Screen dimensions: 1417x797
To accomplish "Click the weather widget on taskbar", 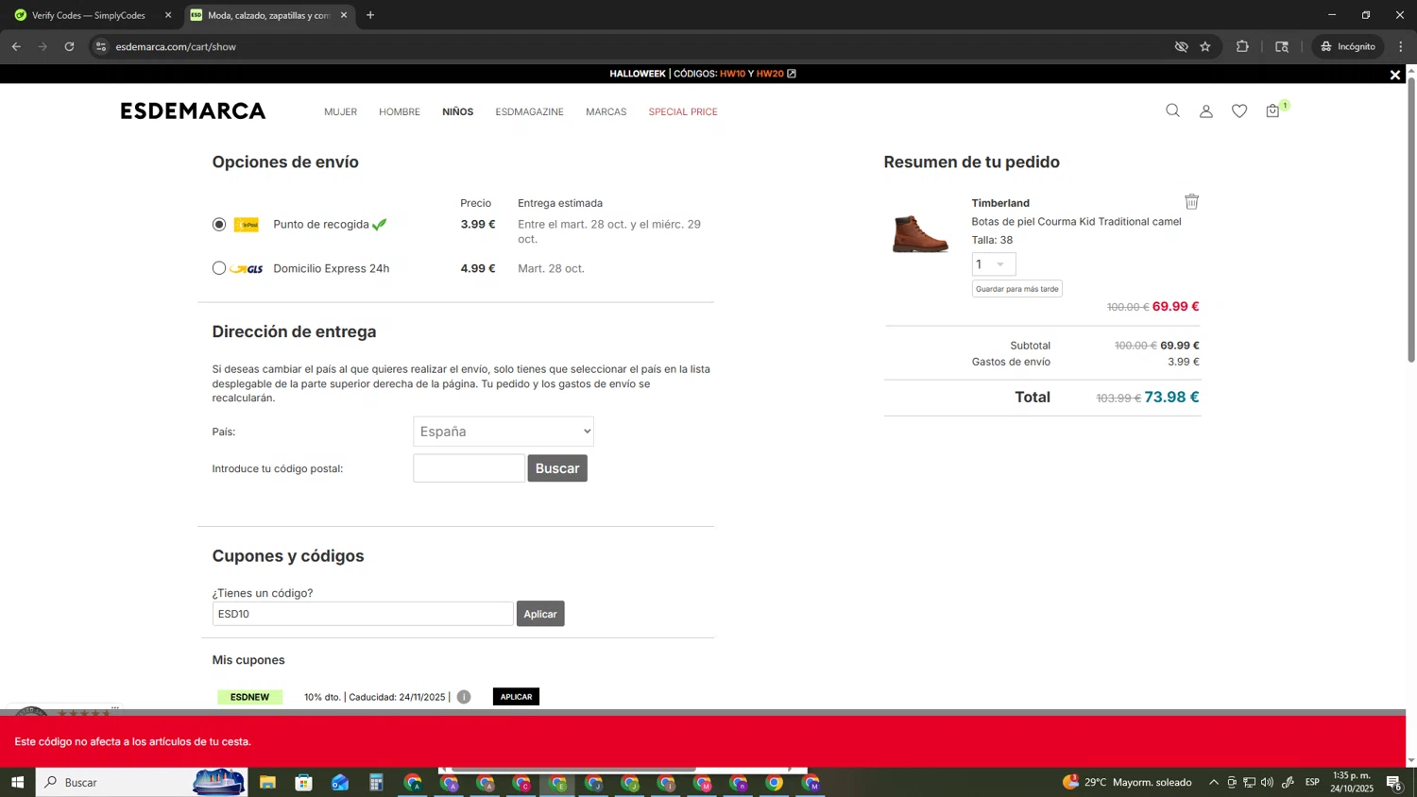I will click(1127, 782).
